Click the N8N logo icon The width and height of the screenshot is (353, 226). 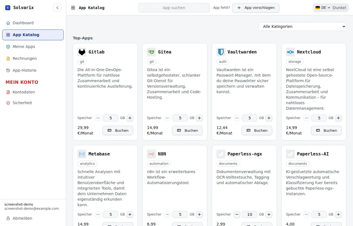tap(151, 154)
